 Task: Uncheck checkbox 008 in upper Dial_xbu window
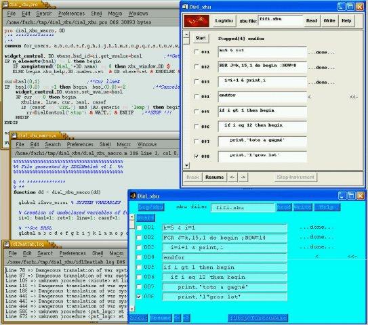point(197,156)
